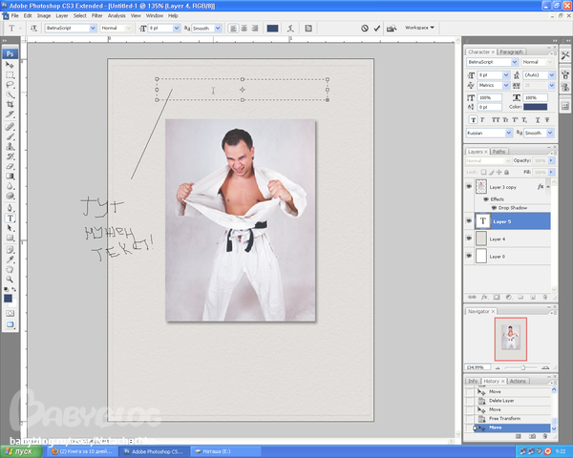Image resolution: width=573 pixels, height=458 pixels.
Task: Click the Windows Start button
Action: point(19,450)
